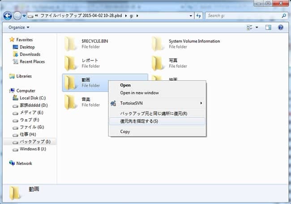Open Recent Places in sidebar
The width and height of the screenshot is (291, 204).
coord(32,61)
